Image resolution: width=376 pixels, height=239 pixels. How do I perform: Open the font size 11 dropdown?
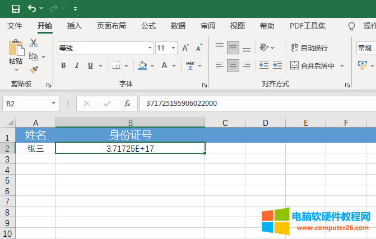pyautogui.click(x=173, y=48)
